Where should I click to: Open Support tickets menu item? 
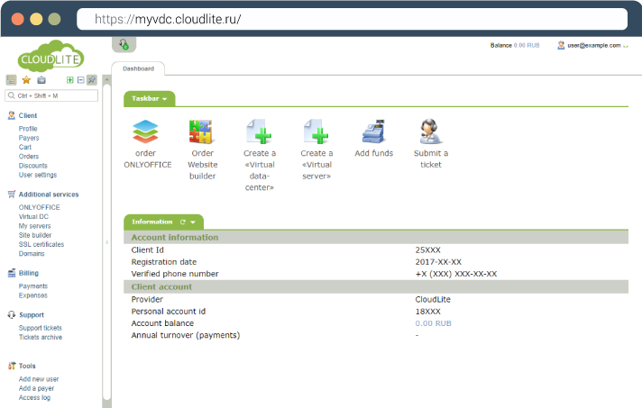tap(40, 328)
